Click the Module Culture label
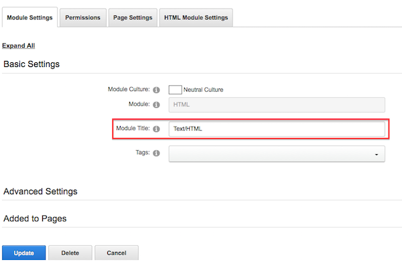Image resolution: width=402 pixels, height=266 pixels. click(129, 89)
